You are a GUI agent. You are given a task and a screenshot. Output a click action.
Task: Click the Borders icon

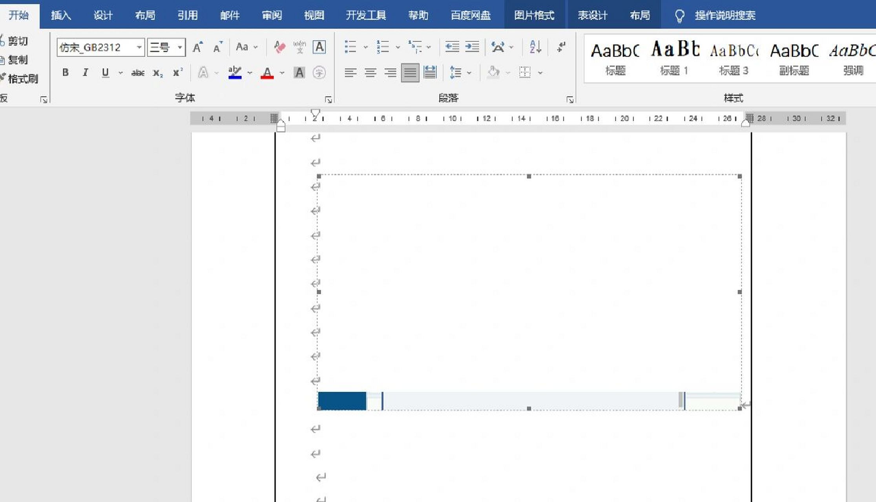coord(525,73)
